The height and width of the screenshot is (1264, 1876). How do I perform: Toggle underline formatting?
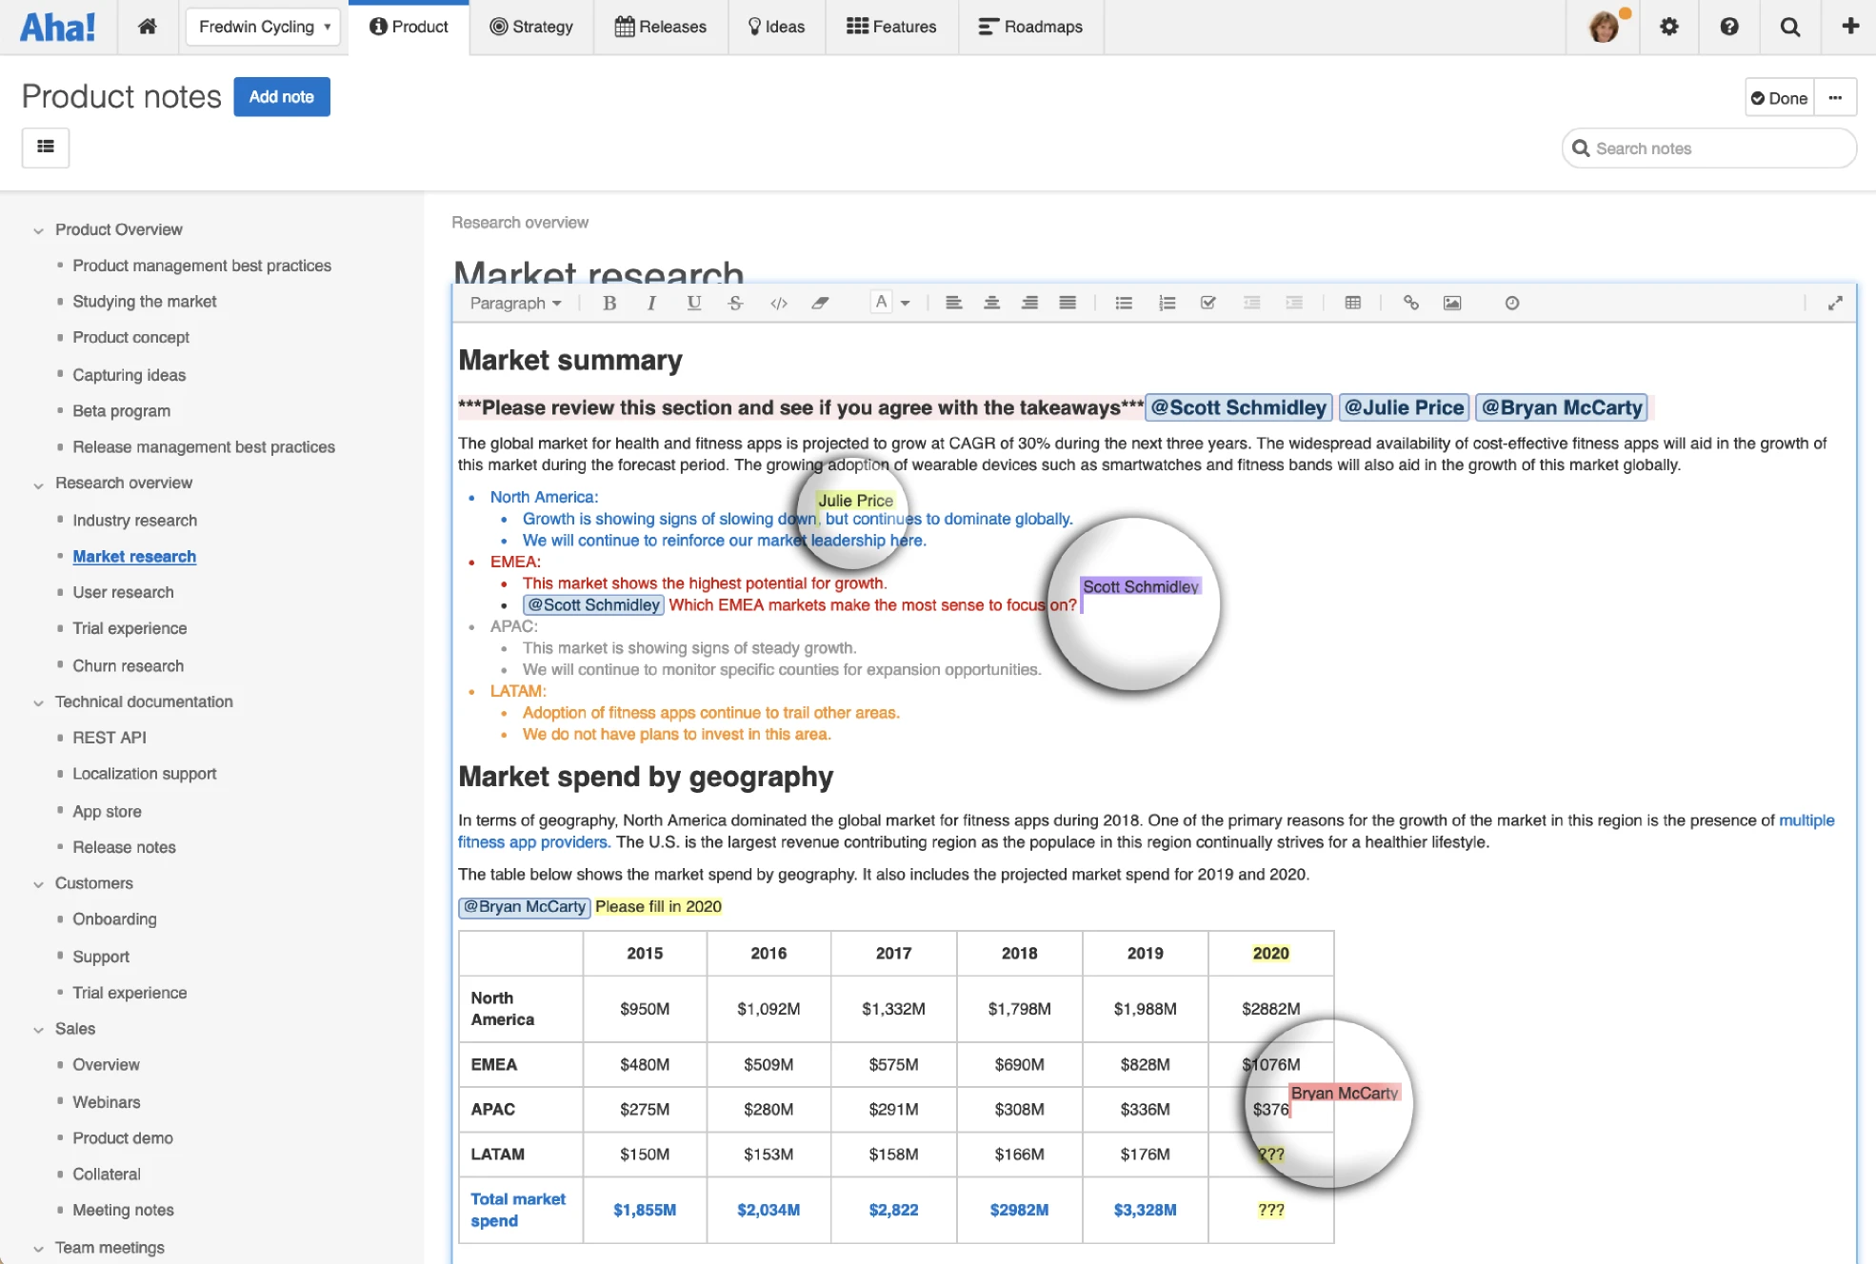[x=693, y=303]
